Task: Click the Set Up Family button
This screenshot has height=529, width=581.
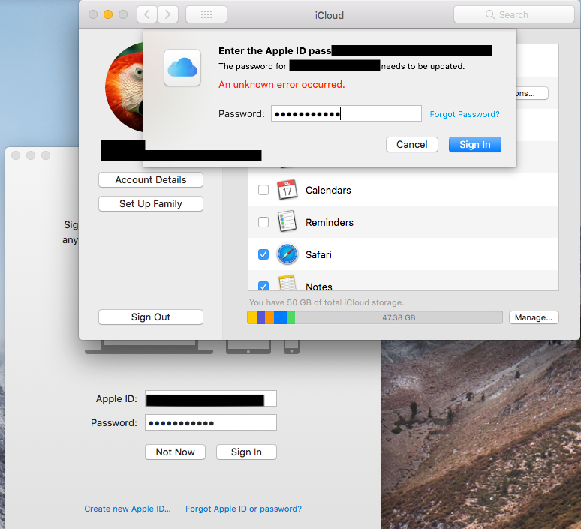Action: pos(151,204)
